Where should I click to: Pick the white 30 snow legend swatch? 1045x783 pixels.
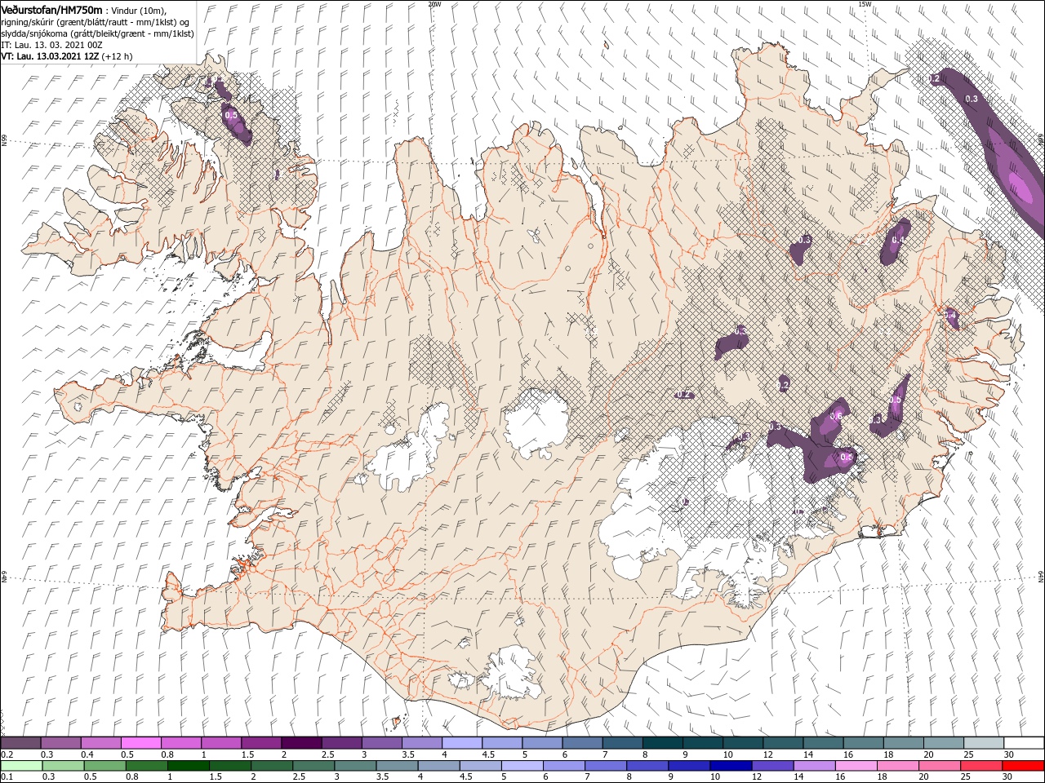1024,743
